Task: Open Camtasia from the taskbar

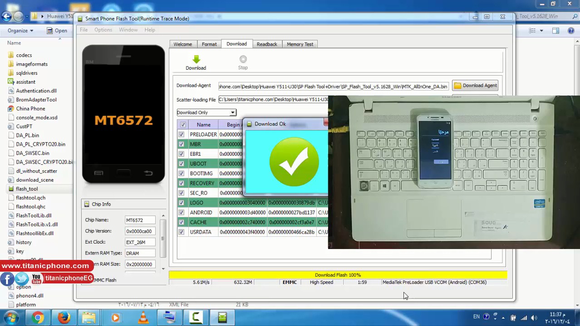Action: (196, 317)
